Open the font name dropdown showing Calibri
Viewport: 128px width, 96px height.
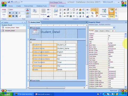coord(25,10)
